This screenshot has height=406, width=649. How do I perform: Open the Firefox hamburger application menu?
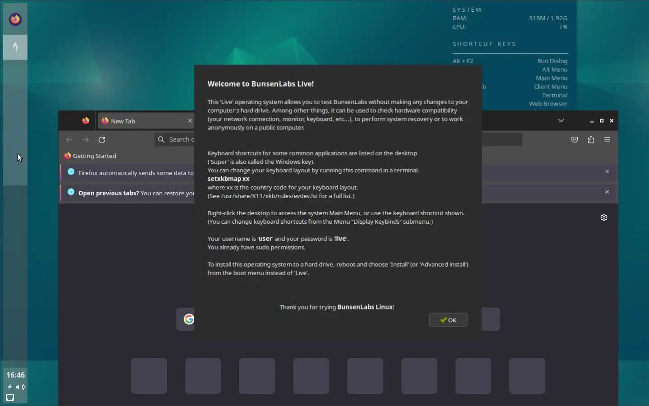tap(607, 140)
